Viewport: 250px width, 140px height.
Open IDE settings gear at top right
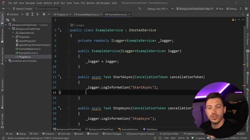tap(246, 9)
